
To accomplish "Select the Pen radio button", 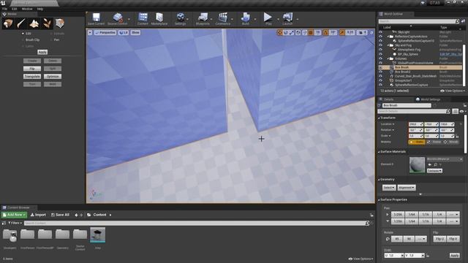I will coord(51,39).
